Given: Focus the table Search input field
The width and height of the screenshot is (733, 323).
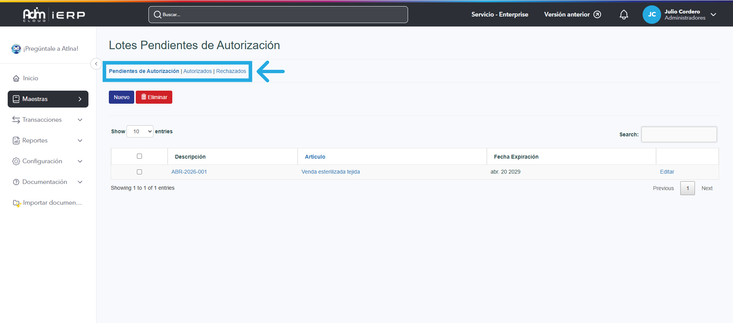Looking at the screenshot, I should [x=679, y=134].
